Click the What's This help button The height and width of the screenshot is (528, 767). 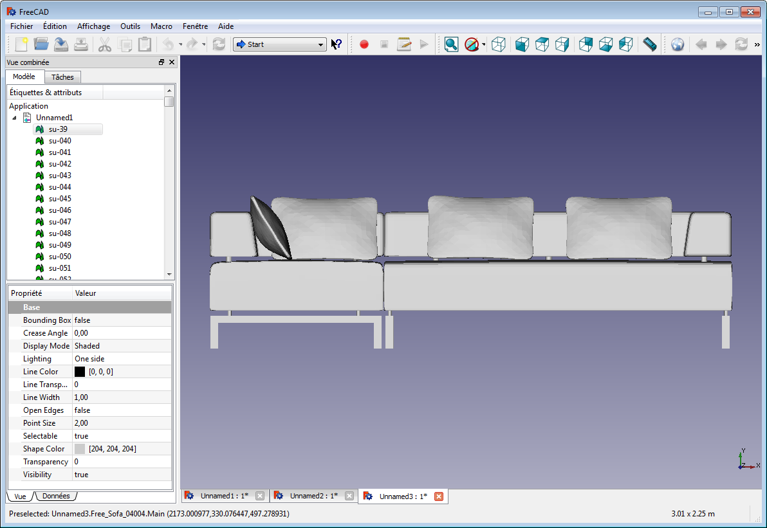click(x=337, y=44)
